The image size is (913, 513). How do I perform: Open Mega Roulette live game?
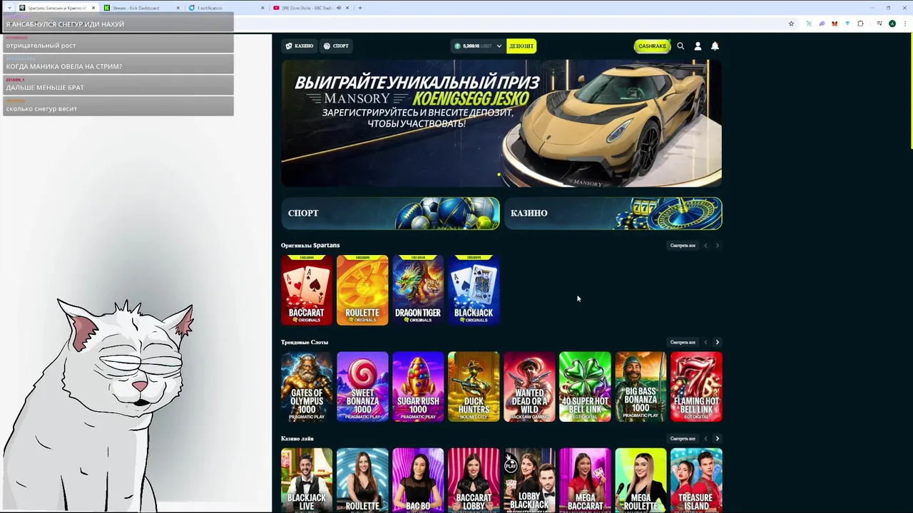(x=641, y=480)
